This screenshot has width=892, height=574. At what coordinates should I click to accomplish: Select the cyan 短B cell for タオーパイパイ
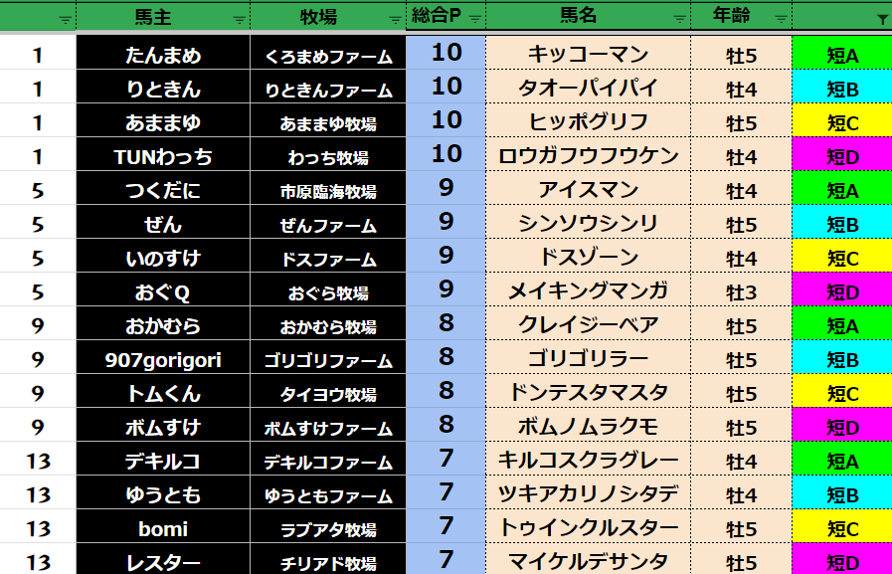[841, 90]
